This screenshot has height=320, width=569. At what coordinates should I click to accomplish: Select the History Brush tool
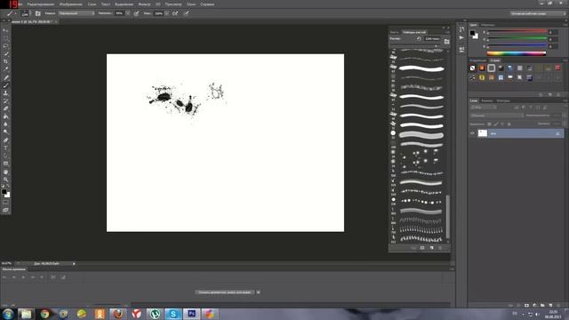pyautogui.click(x=5, y=100)
